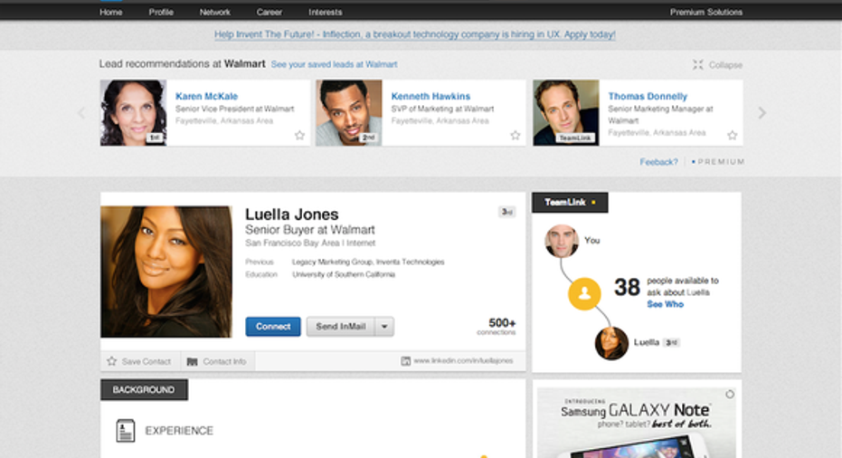842x458 pixels.
Task: Click the Save Contact label
Action: click(x=147, y=362)
